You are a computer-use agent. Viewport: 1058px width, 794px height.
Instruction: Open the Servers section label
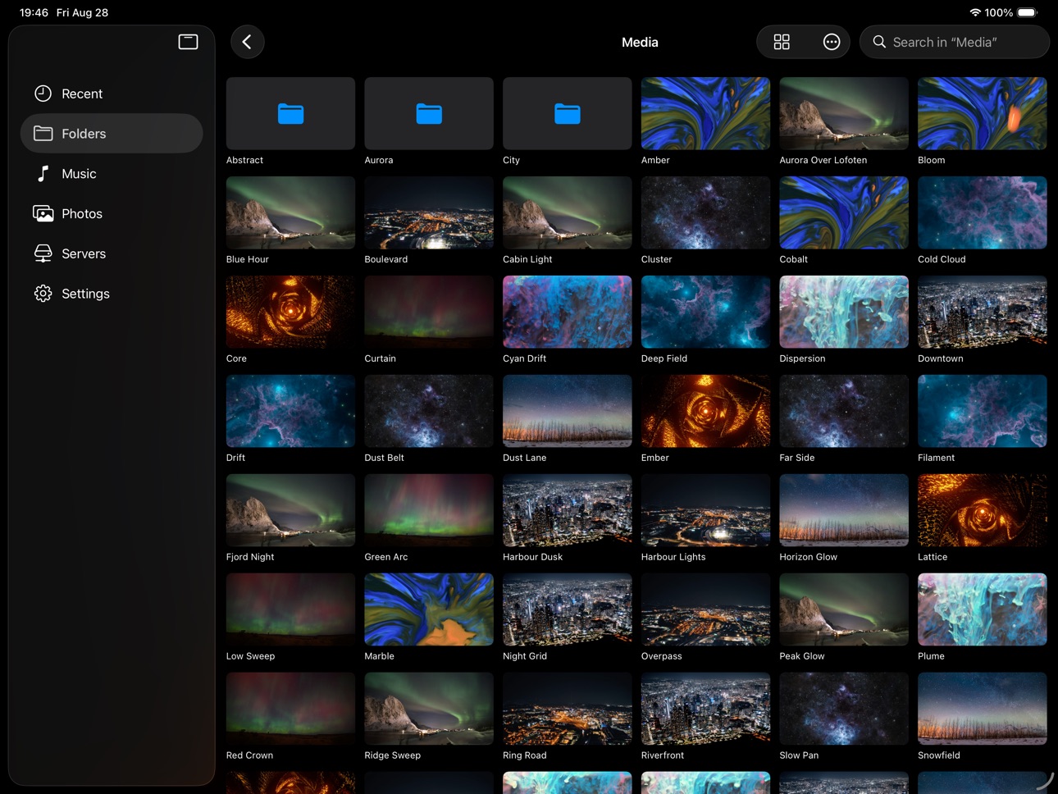pos(84,253)
